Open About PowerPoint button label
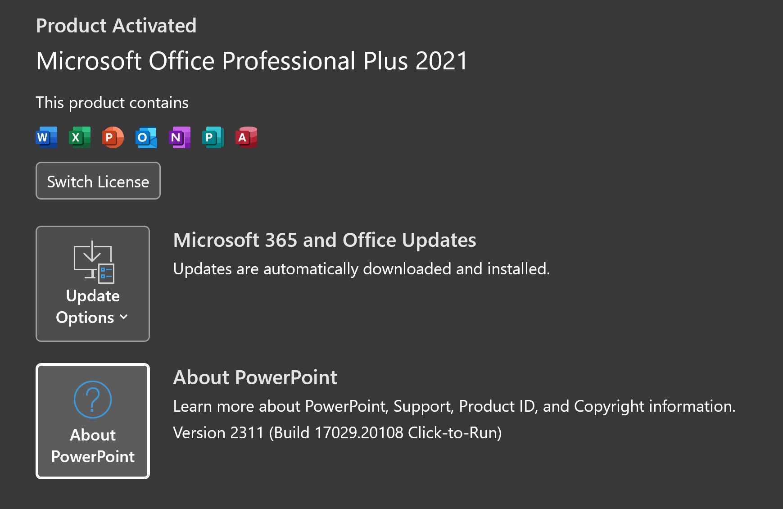 (93, 445)
